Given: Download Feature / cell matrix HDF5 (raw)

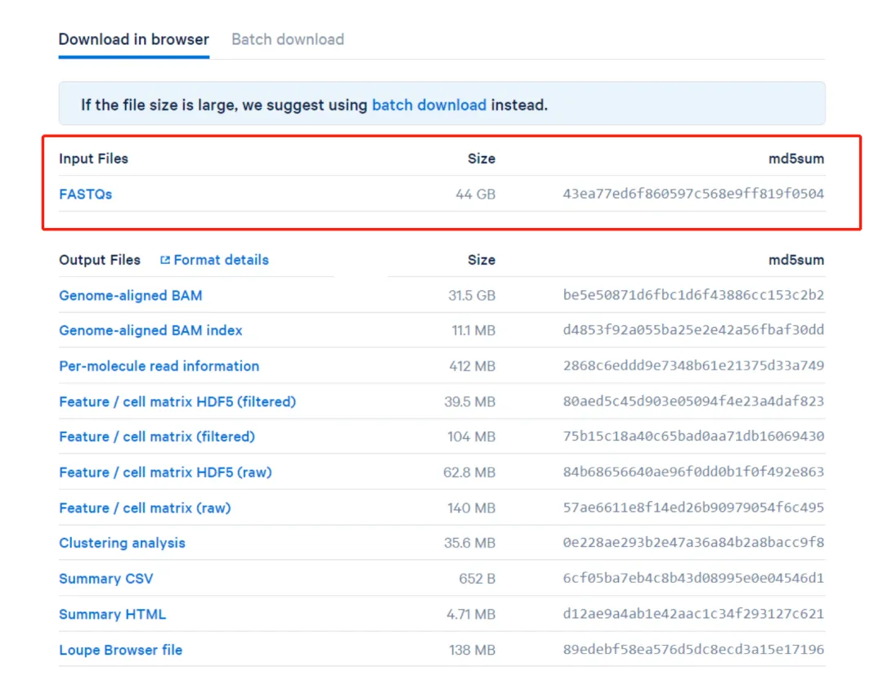Looking at the screenshot, I should 165,472.
